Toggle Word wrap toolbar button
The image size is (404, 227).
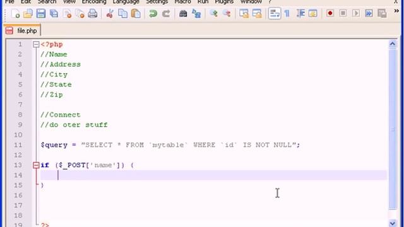coord(275,13)
